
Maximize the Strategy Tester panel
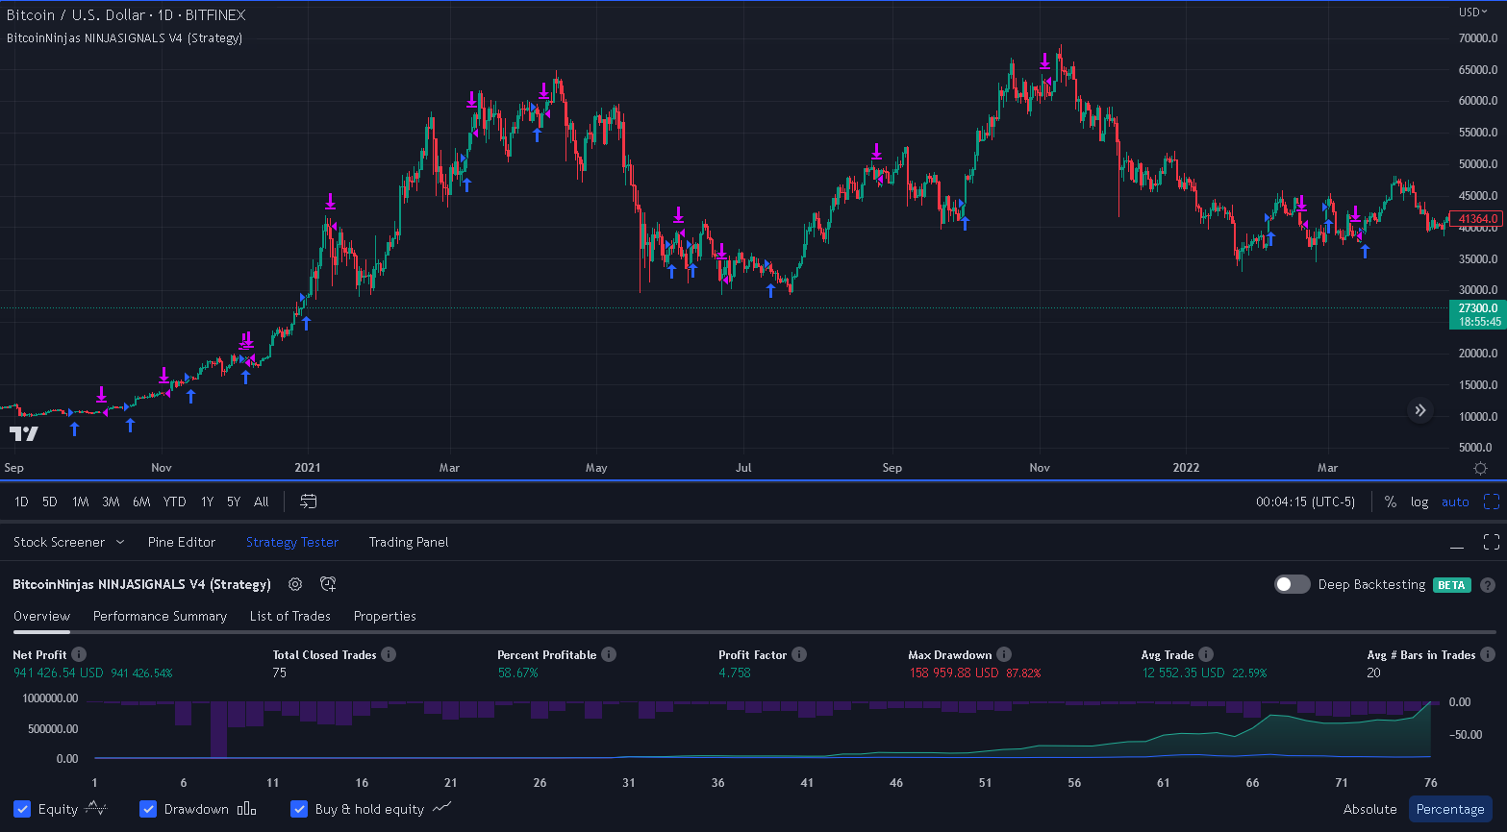(1492, 542)
